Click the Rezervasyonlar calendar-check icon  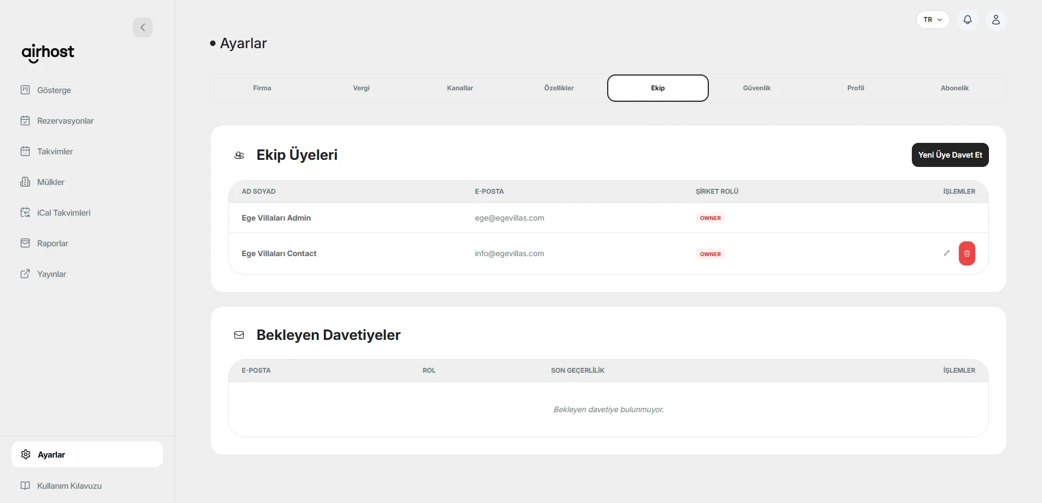click(x=25, y=120)
